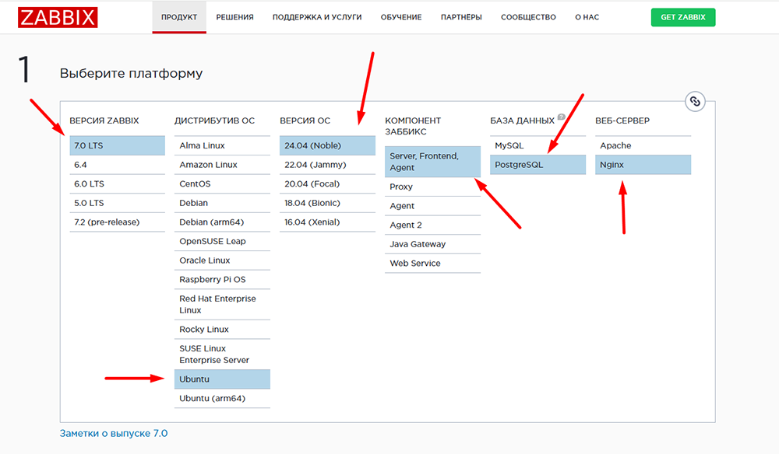Choose Red Hat Enterprise Linux
This screenshot has height=454, width=779.
click(x=222, y=304)
